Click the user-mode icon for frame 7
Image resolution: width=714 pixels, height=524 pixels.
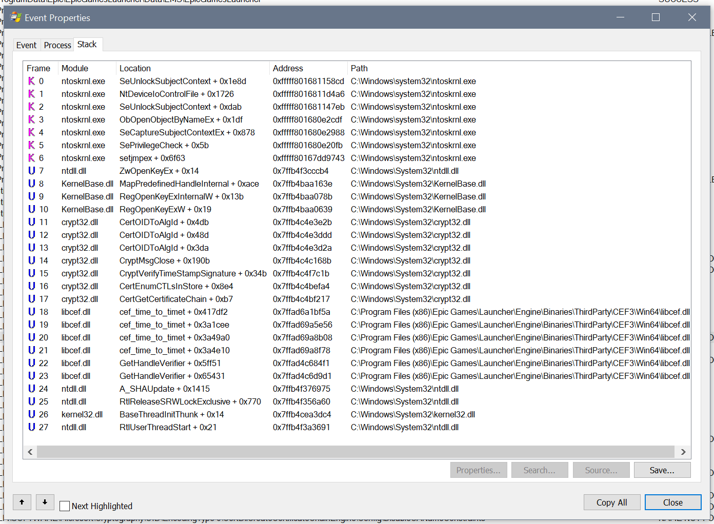pos(32,171)
